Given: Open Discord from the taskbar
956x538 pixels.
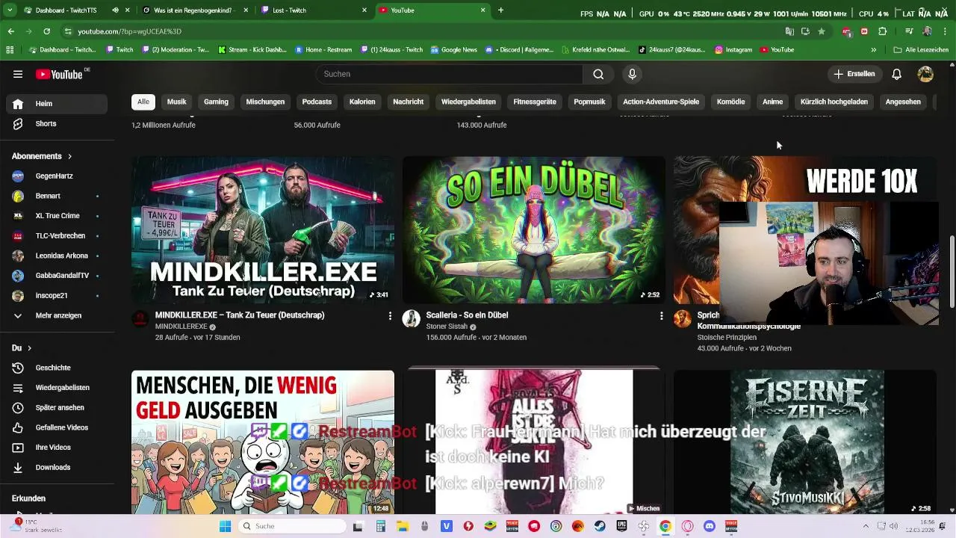Looking at the screenshot, I should click(710, 526).
